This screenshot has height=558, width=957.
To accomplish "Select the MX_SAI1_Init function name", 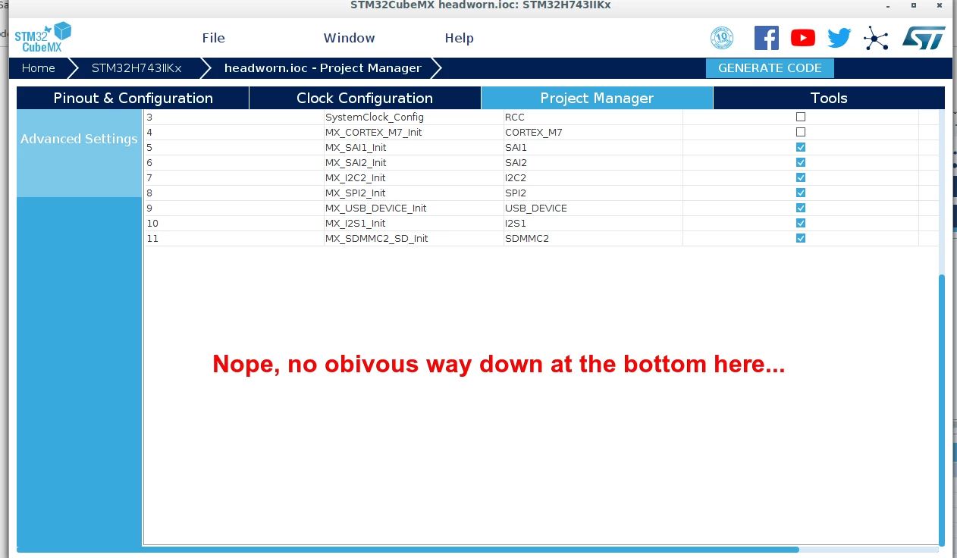I will click(356, 148).
